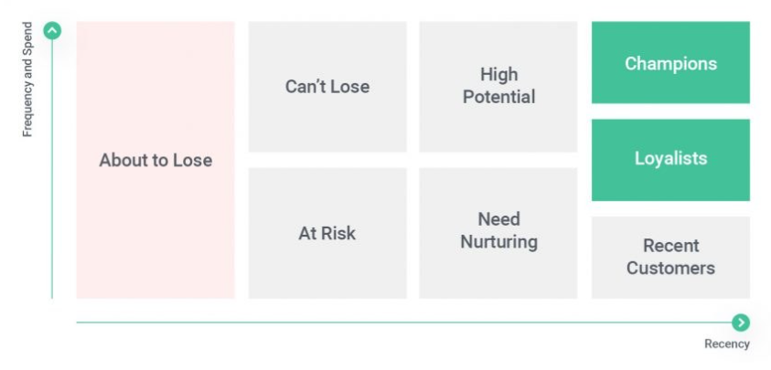Click the word "Recent" in Recent Customers

tap(670, 246)
